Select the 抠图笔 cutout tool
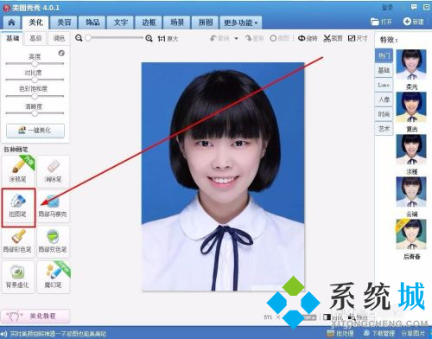This screenshot has height=339, width=432. (x=18, y=207)
